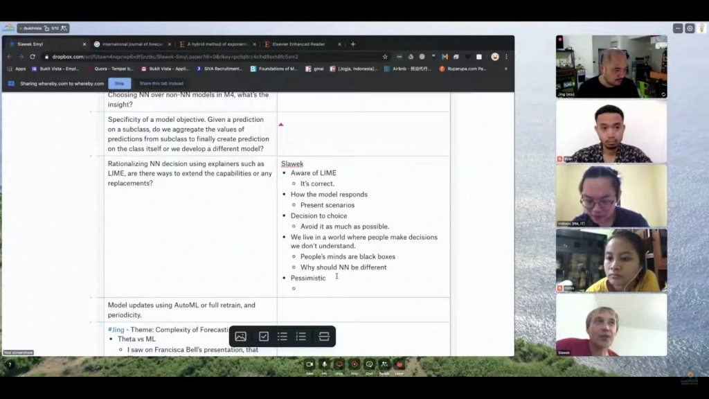Screen dimensions: 709x399
Task: Stop screen sharing in Whereby toolbar
Action: [339, 364]
